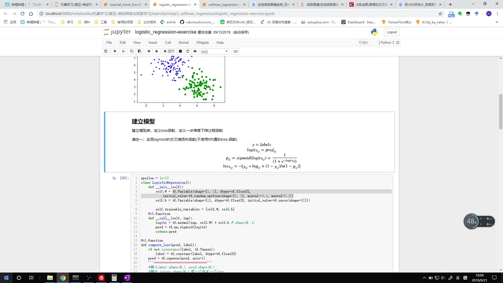Open the command palette keyboard icon
Viewport: 503px width, 283px height.
(x=236, y=51)
